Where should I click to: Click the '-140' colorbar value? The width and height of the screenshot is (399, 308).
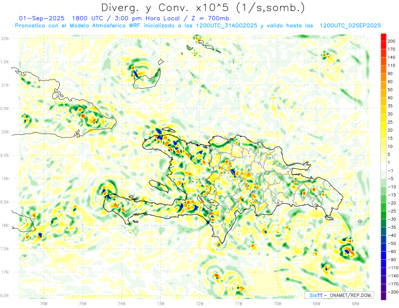(x=393, y=276)
